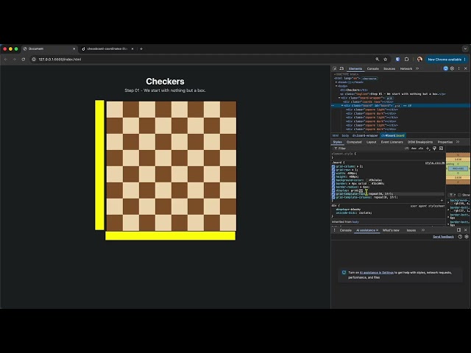Show more drawer tabs chevron after Issues
The width and height of the screenshot is (471, 353).
[x=423, y=230]
